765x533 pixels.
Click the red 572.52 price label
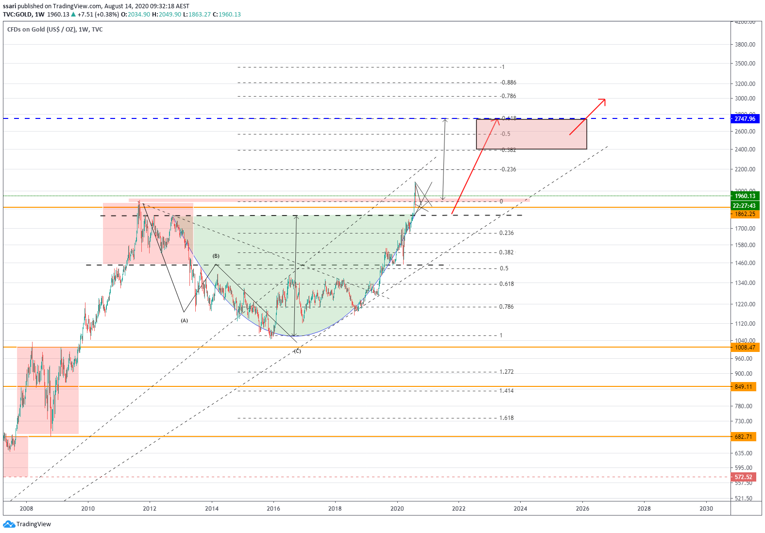coord(743,477)
